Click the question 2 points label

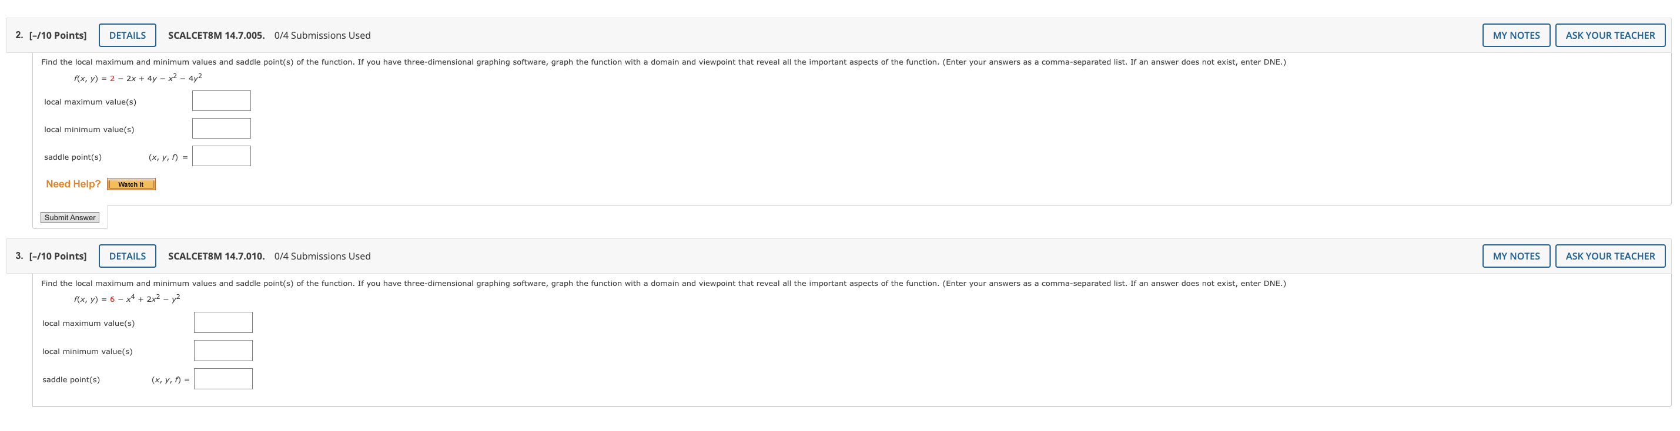tap(58, 35)
